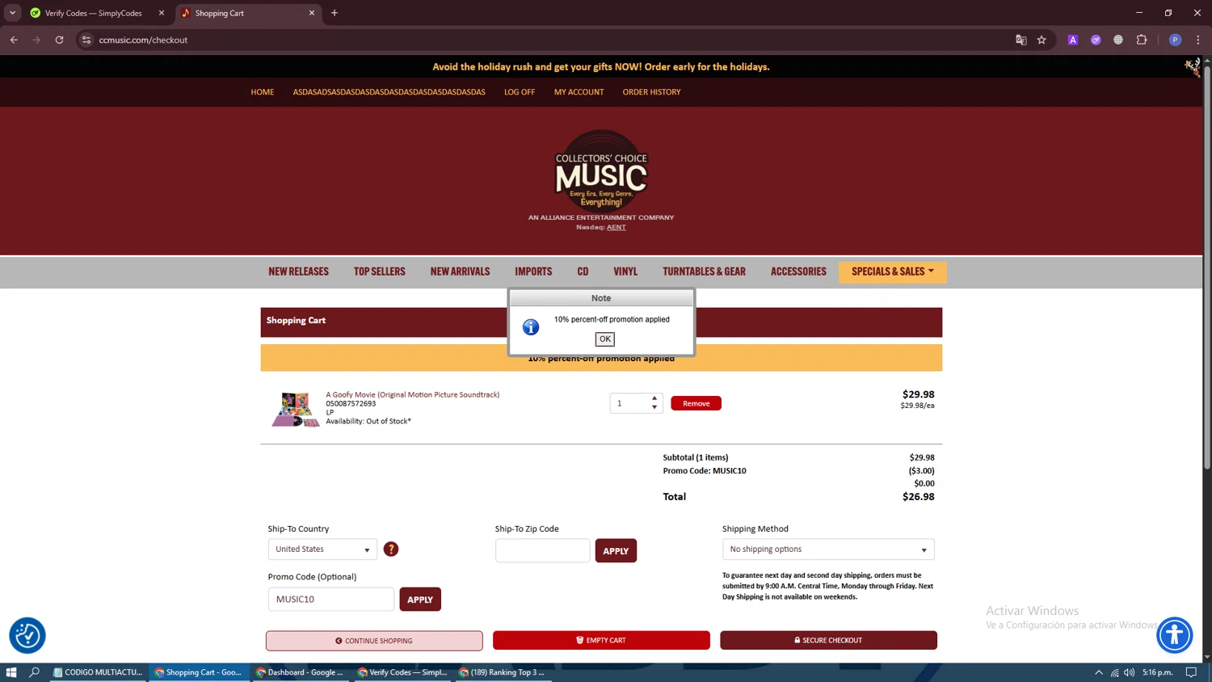
Task: Open the new tab plus button
Action: point(335,13)
